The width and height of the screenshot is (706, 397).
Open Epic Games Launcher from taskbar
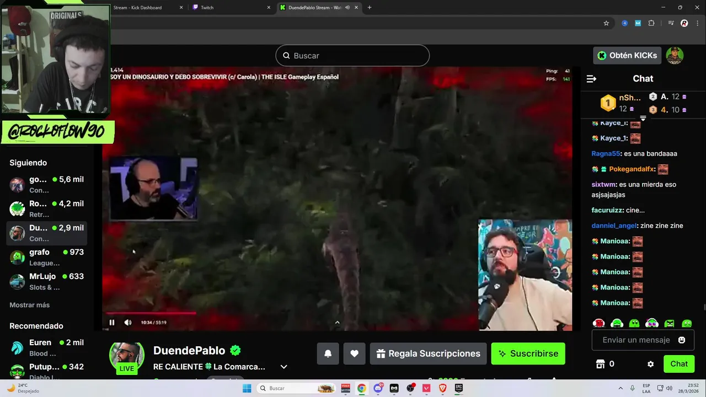[458, 388]
